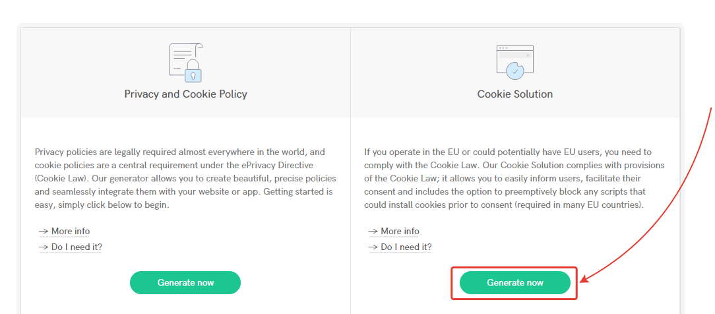This screenshot has width=715, height=314.
Task: Click the Cookie Law description paragraph
Action: [x=515, y=178]
